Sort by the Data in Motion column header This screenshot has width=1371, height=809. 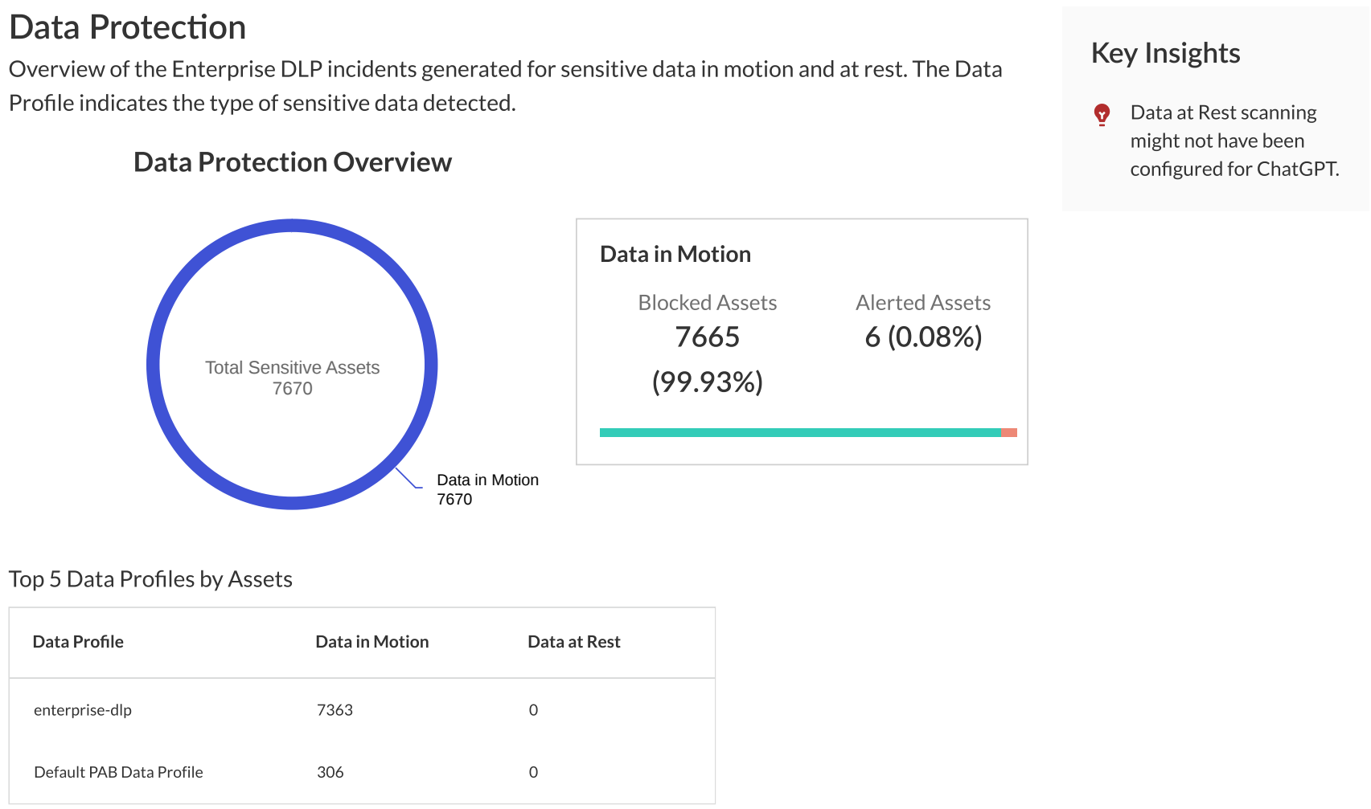pos(371,642)
